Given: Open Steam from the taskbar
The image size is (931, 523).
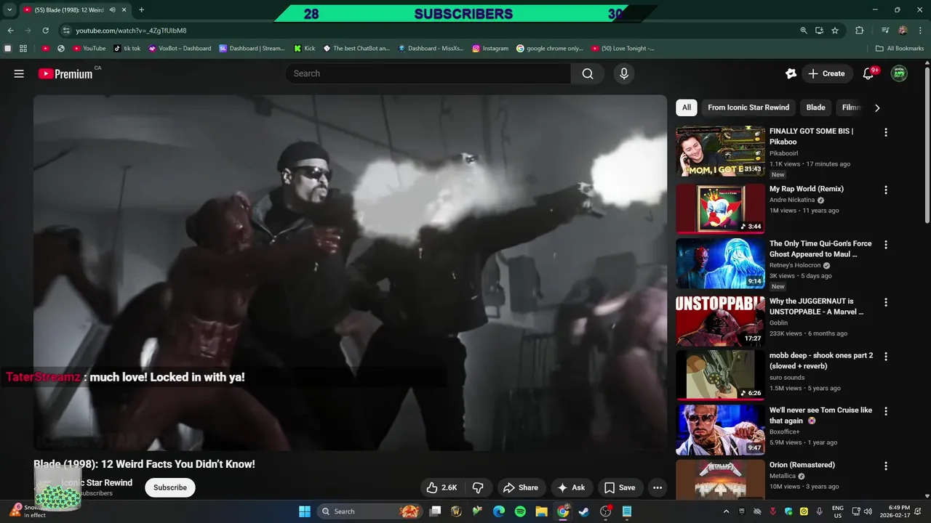Looking at the screenshot, I should point(584,511).
